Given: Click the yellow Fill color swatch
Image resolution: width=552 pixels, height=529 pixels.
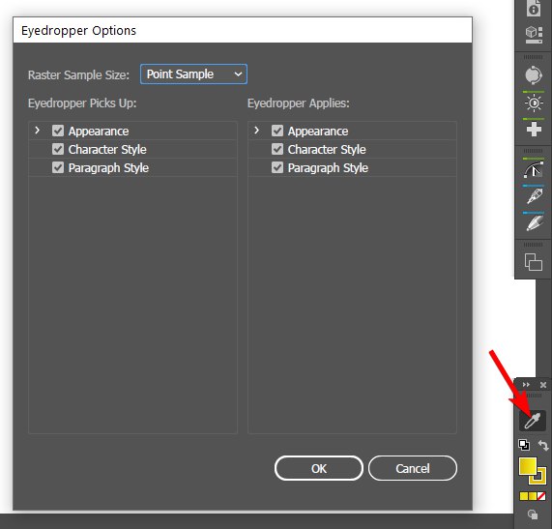Looking at the screenshot, I should pos(528,466).
